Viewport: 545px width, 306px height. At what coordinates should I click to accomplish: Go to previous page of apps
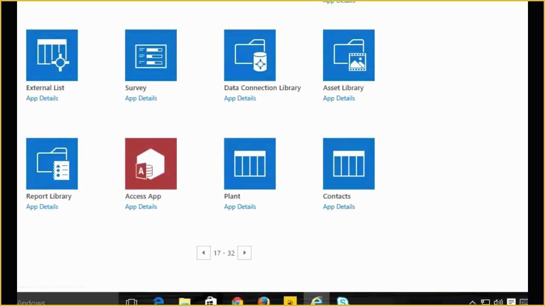[x=204, y=253]
